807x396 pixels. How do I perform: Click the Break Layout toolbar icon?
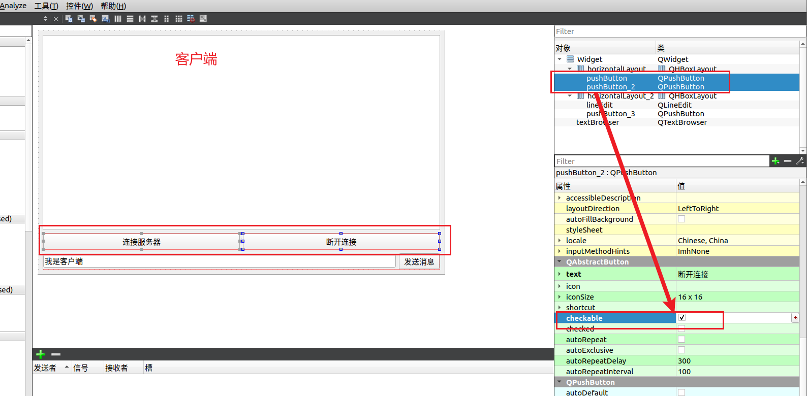(191, 19)
